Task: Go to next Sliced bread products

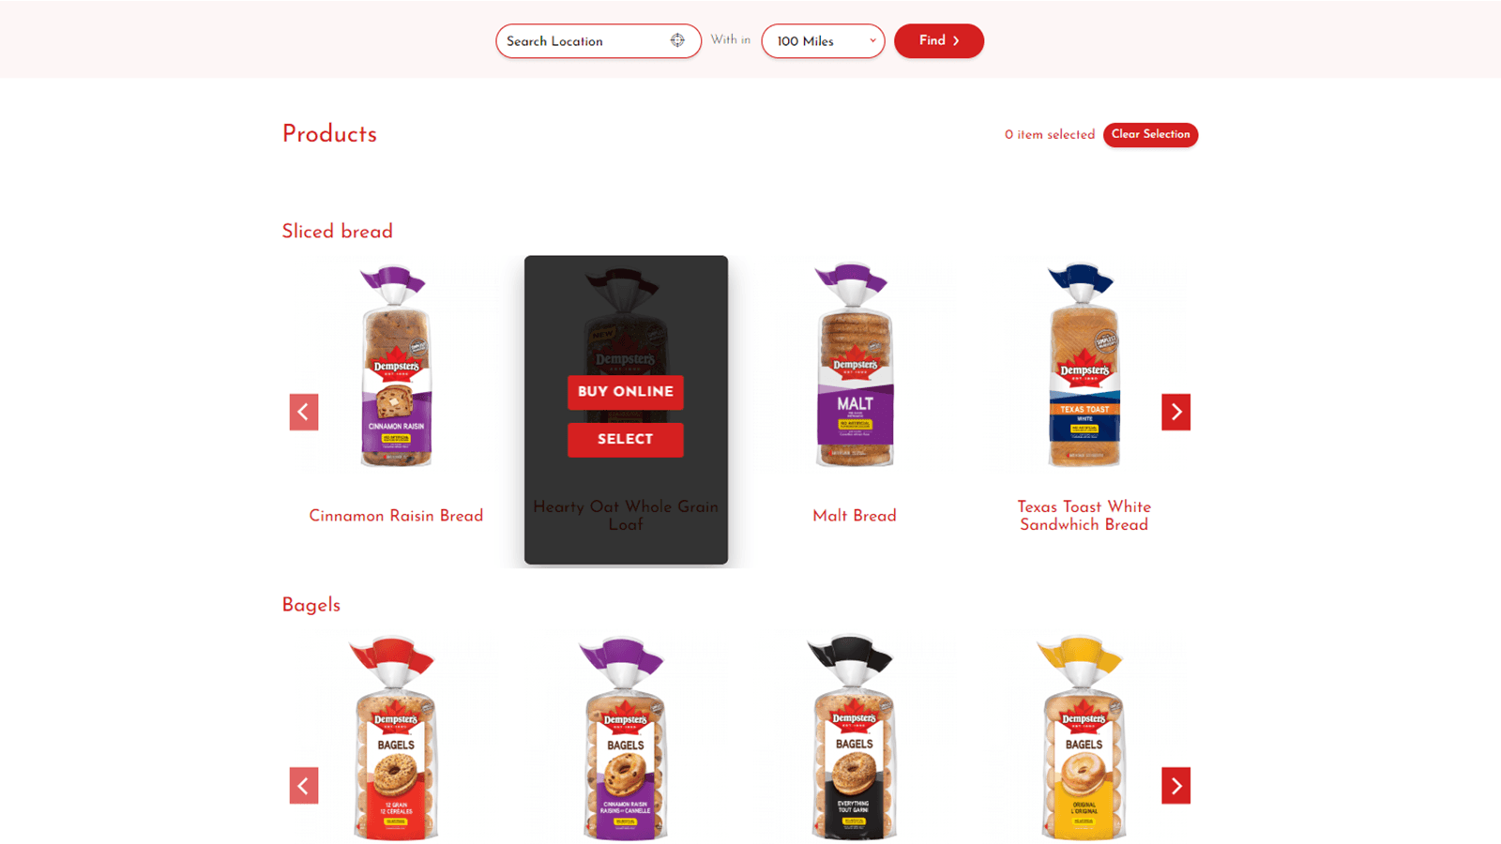Action: [1175, 412]
